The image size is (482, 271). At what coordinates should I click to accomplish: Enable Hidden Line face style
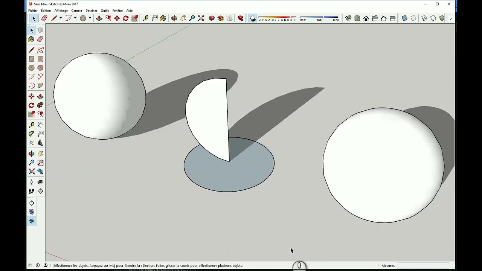433,18
